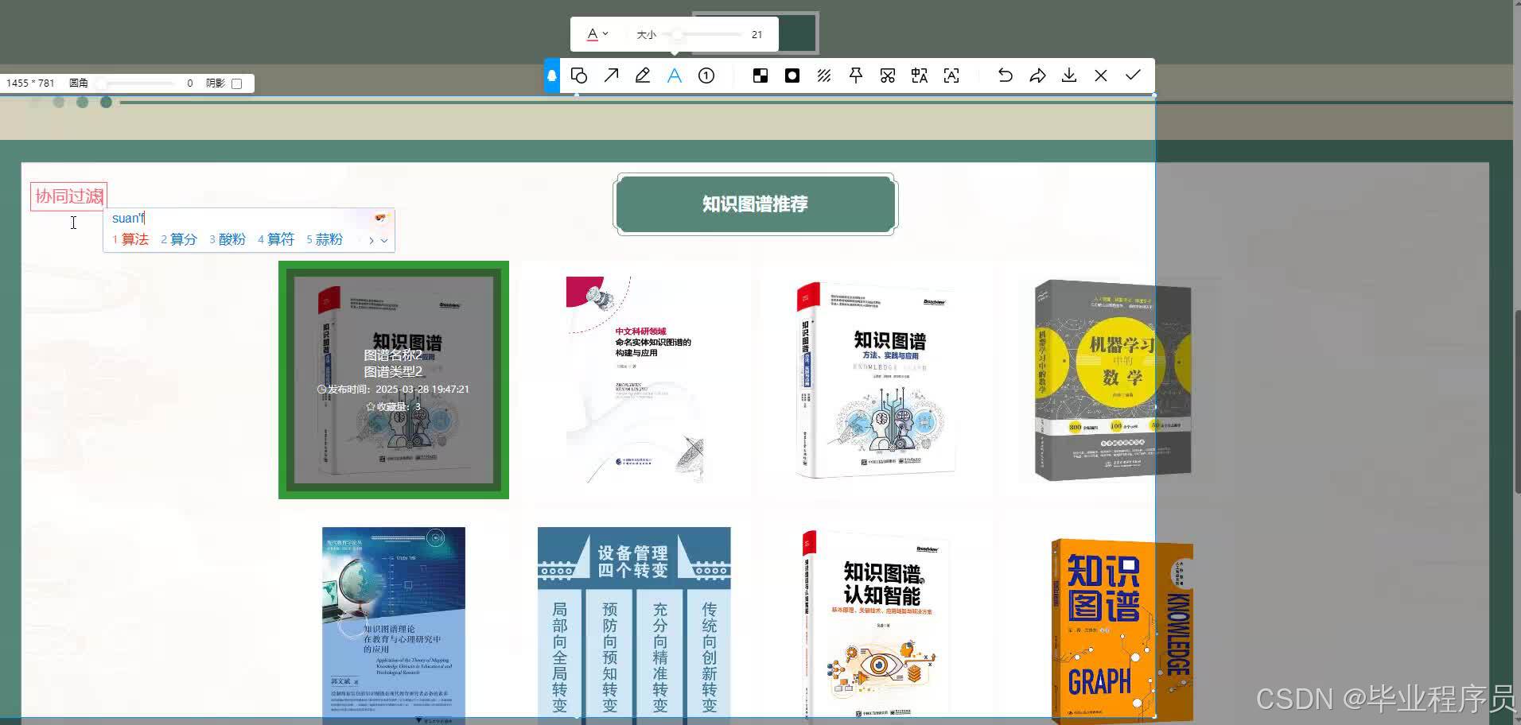Click the input method logo icon
The image size is (1521, 725).
(x=381, y=218)
